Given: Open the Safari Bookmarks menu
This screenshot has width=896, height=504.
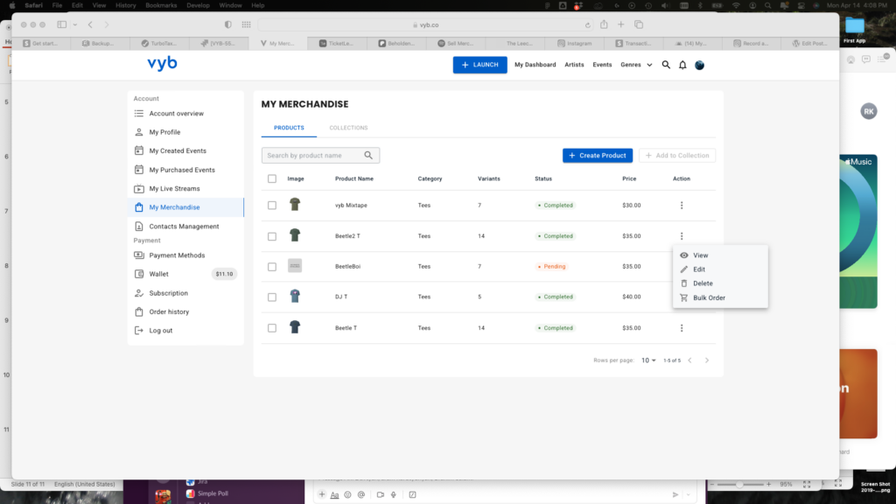Looking at the screenshot, I should click(161, 5).
